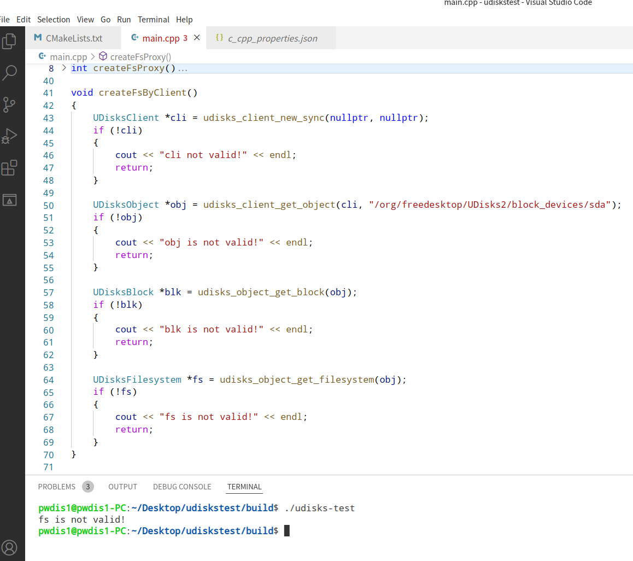
Task: Click 'if (!blk)' condition on line 58
Action: (118, 305)
